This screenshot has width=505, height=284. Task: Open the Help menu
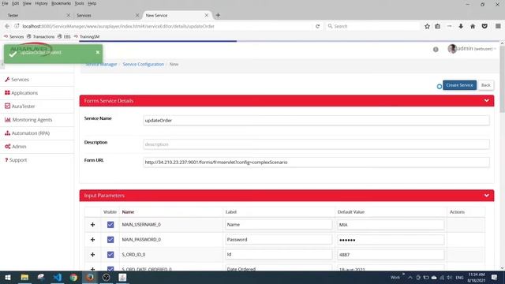pos(92,3)
